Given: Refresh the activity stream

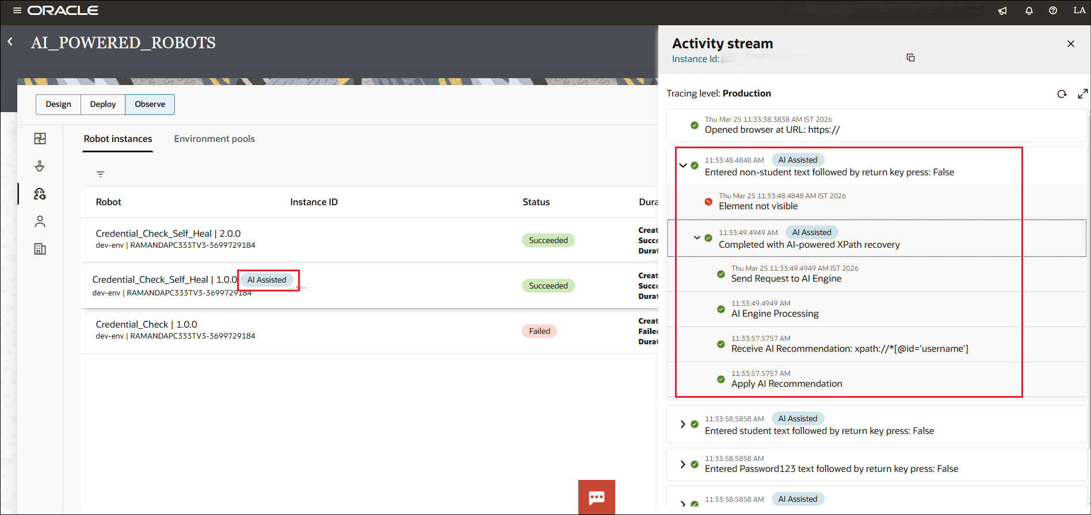Looking at the screenshot, I should point(1062,94).
